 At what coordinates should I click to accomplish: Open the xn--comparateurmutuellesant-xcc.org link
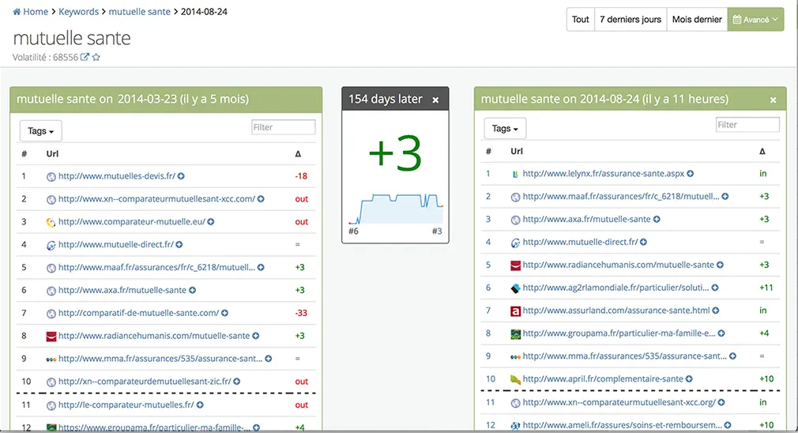click(x=619, y=402)
